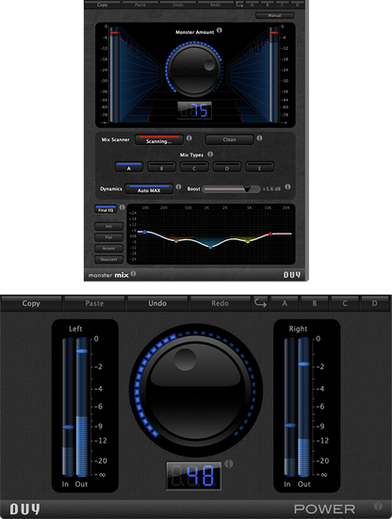Click the A/B compare arrow in Power toolbar

point(260,303)
